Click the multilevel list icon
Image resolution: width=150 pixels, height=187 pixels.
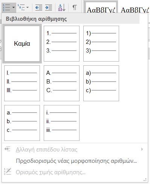point(21,8)
